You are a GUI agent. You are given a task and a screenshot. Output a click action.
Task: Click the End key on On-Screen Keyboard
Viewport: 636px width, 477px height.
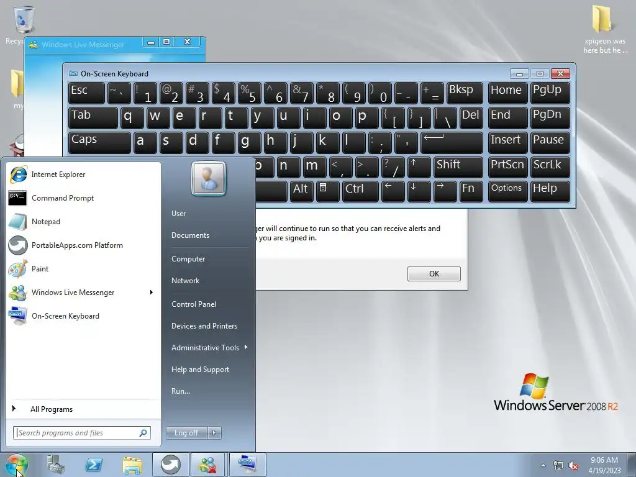508,118
